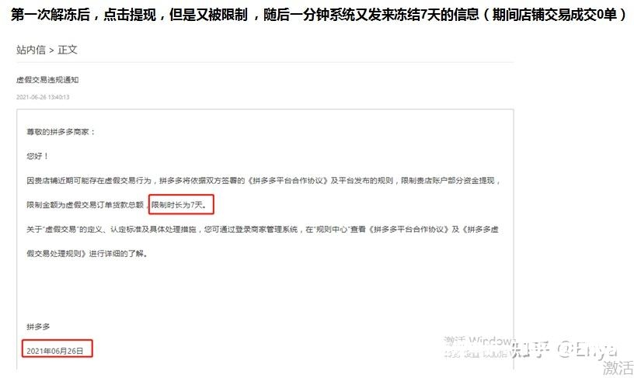Click the 知乎 @Enya watermark
The width and height of the screenshot is (634, 378).
[x=563, y=350]
